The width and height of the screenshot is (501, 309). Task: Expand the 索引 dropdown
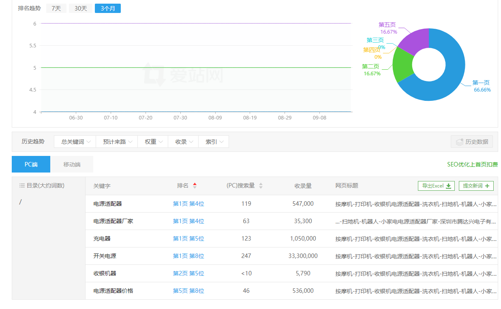(x=214, y=142)
